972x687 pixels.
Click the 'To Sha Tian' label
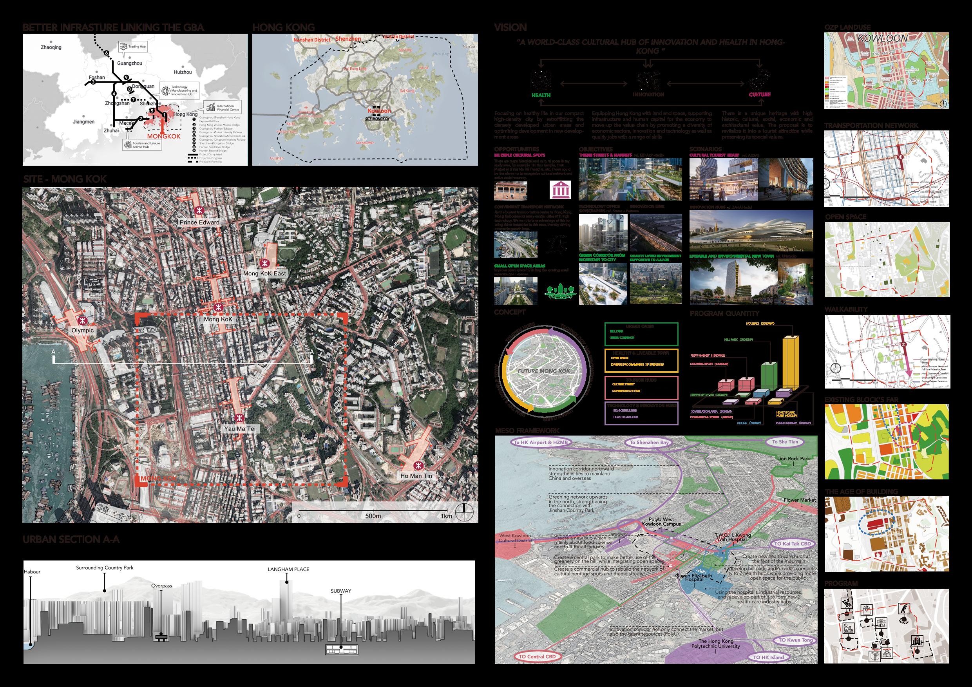click(x=785, y=442)
